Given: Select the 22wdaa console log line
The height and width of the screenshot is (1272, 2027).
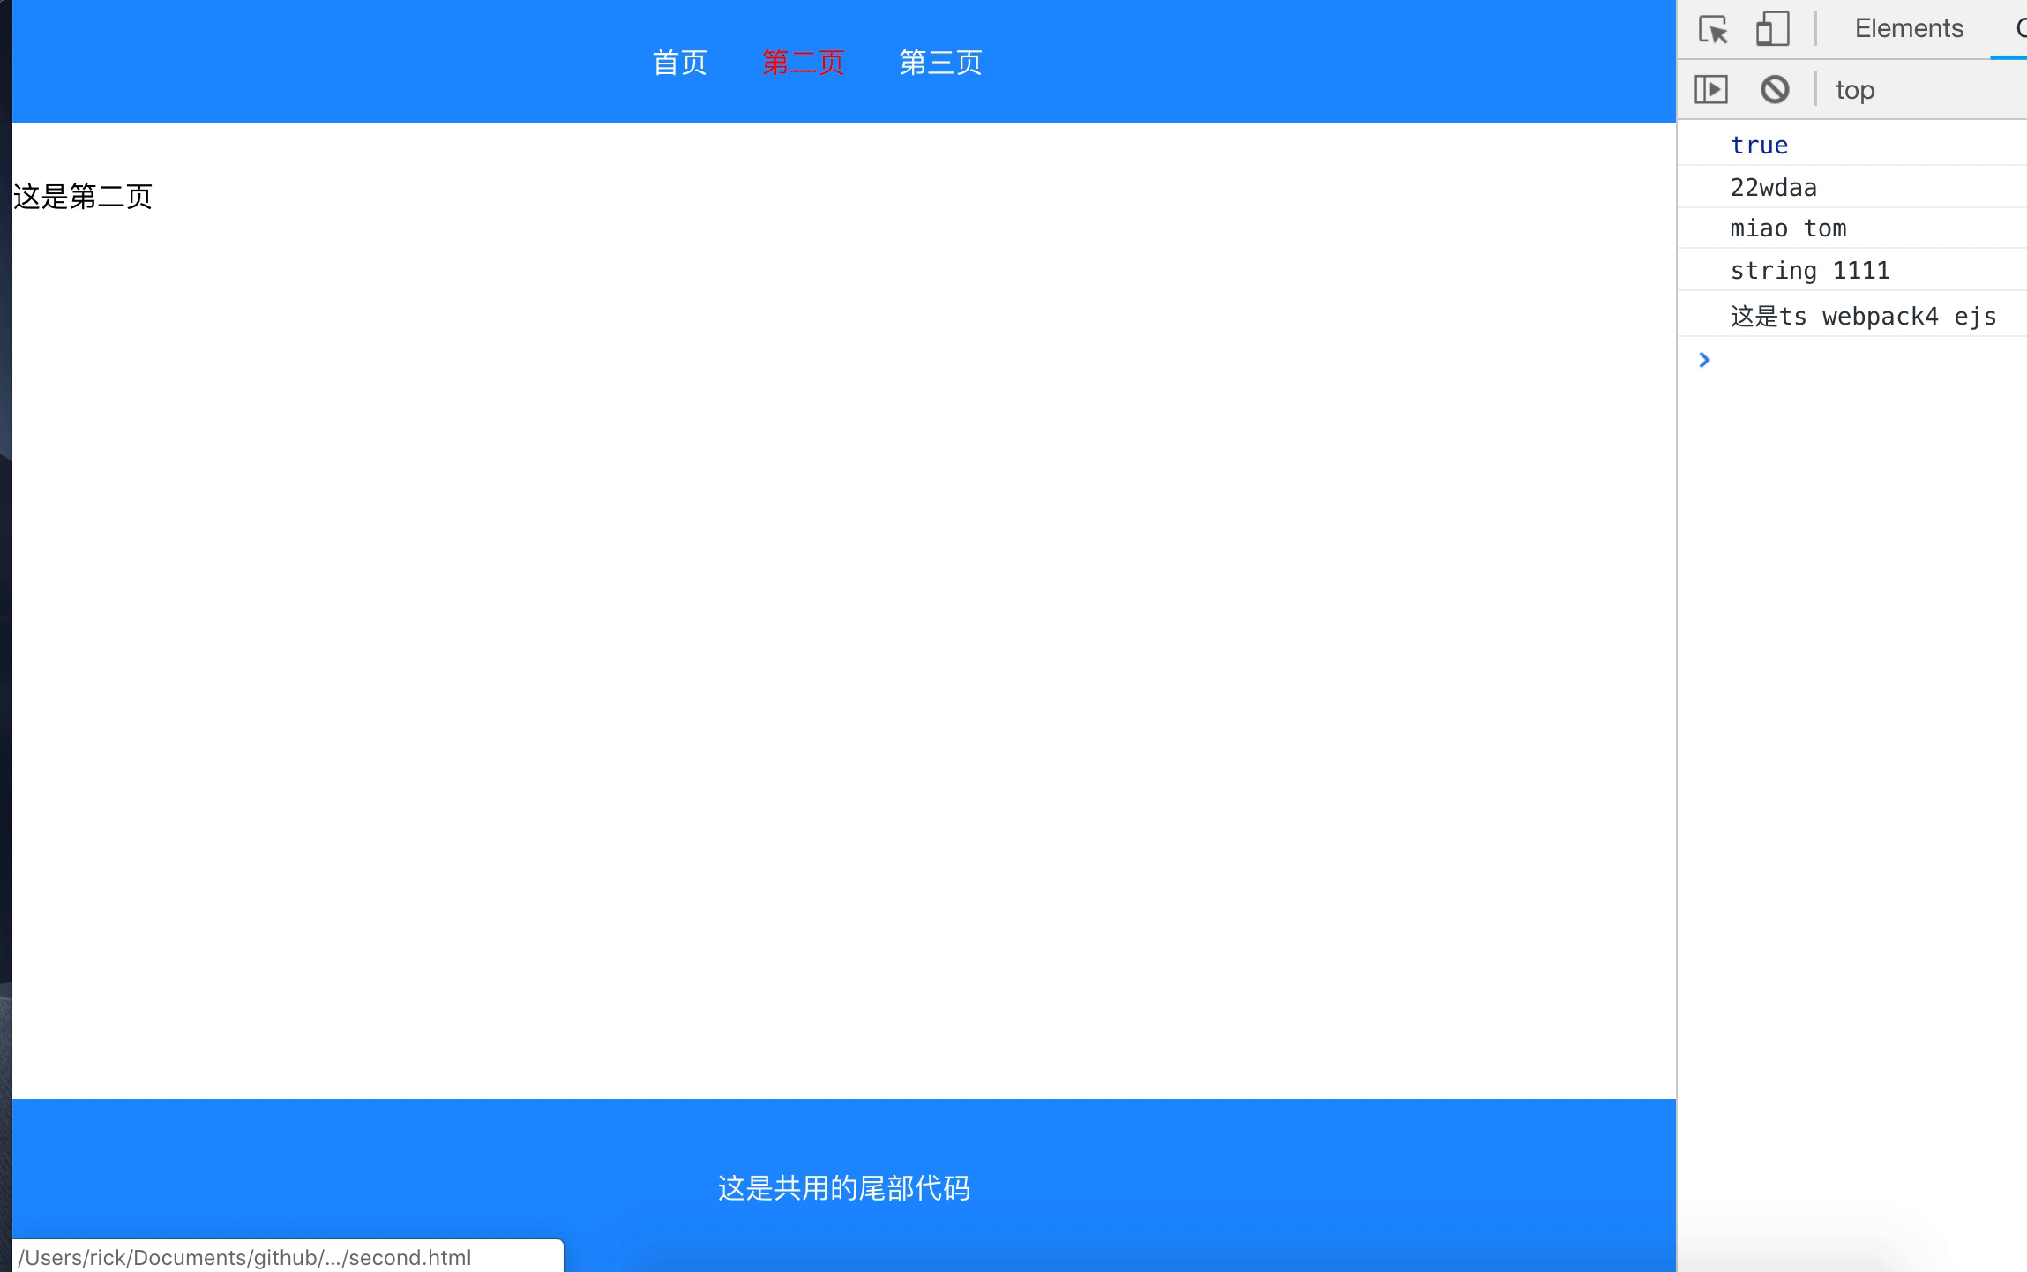Looking at the screenshot, I should pyautogui.click(x=1773, y=188).
